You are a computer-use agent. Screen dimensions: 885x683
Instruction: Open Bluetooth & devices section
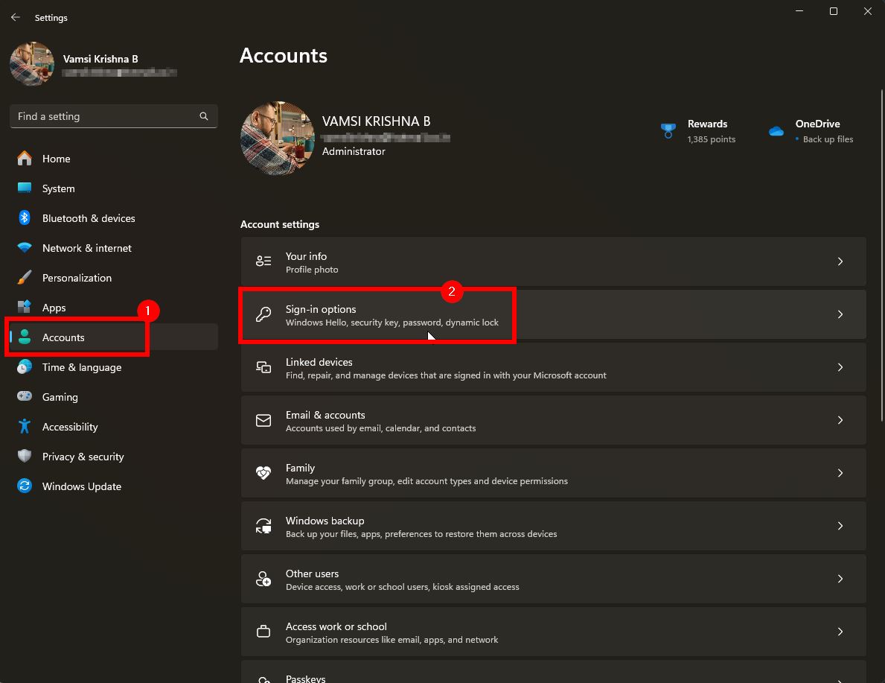(113, 218)
